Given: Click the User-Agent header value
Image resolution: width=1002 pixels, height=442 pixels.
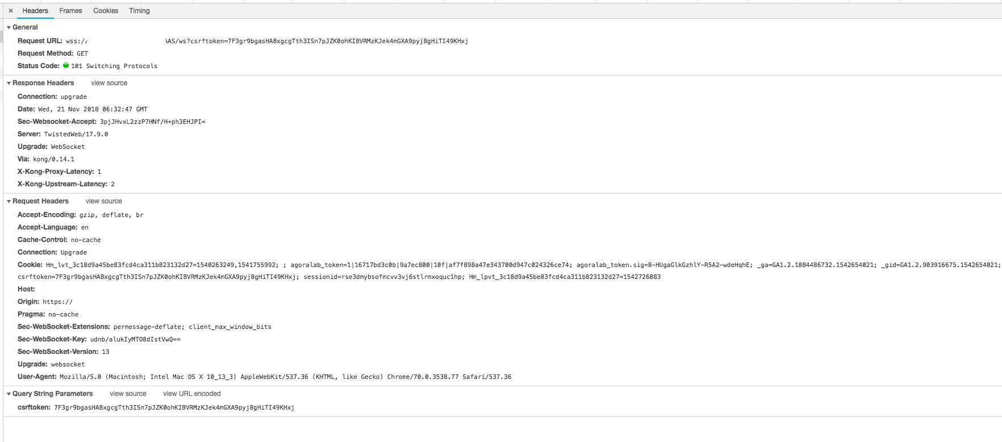Looking at the screenshot, I should (x=285, y=377).
